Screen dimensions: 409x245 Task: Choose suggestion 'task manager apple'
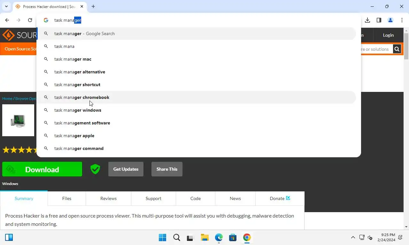coord(196,136)
